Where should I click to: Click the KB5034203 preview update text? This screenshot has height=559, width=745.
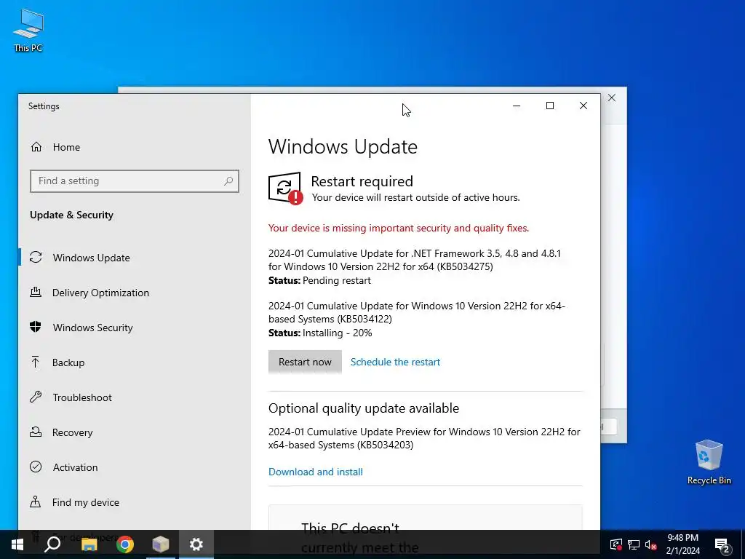click(424, 438)
